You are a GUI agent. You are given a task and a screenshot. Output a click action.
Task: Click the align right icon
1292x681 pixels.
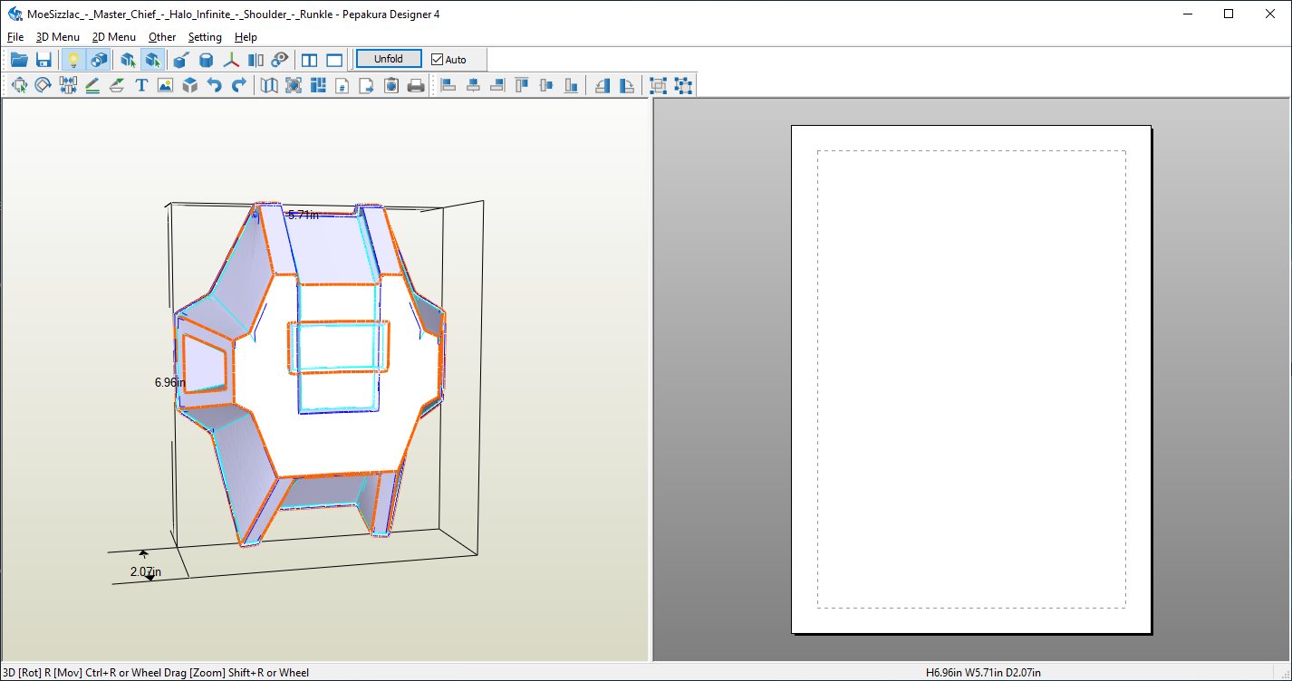pyautogui.click(x=497, y=85)
